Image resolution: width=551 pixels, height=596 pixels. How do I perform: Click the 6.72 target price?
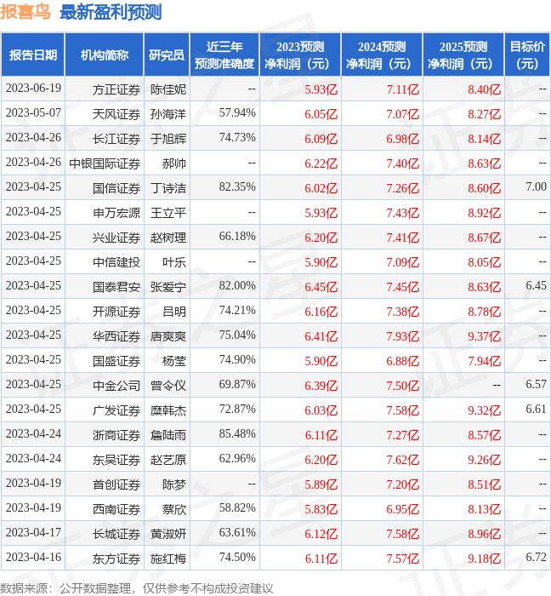[536, 557]
